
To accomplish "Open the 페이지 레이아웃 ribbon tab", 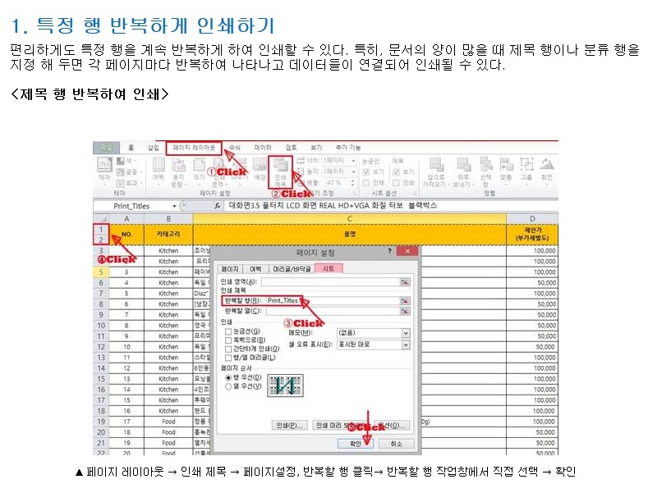I will pyautogui.click(x=193, y=148).
